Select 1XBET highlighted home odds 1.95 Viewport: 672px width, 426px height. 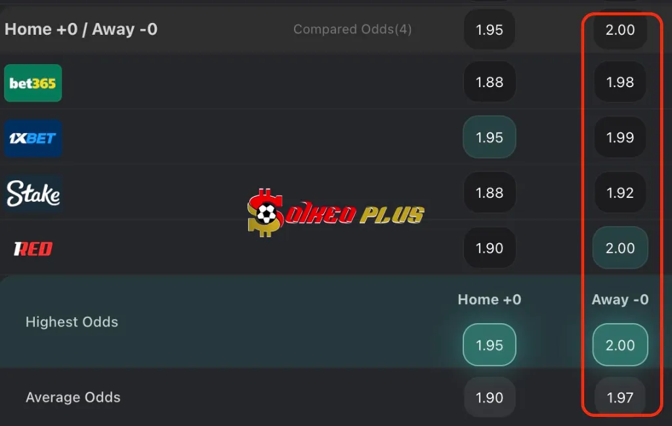[490, 137]
